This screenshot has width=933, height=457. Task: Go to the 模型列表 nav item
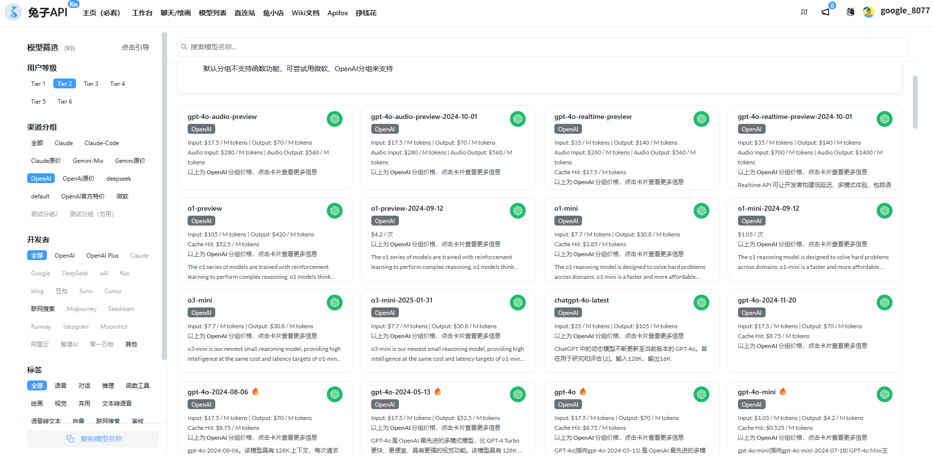coord(212,13)
